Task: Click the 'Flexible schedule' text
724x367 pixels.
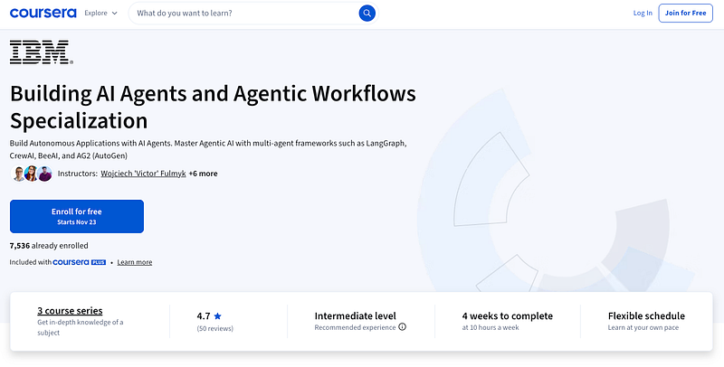Action: (646, 315)
